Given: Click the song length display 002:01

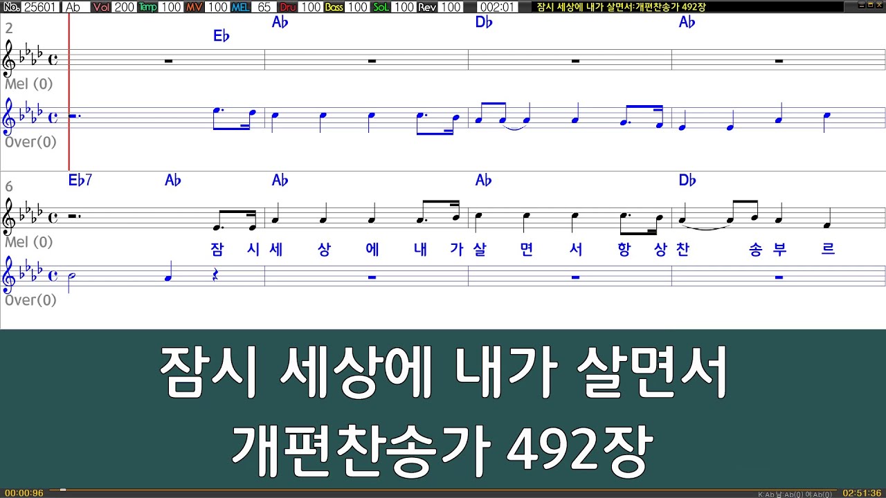Looking at the screenshot, I should point(497,7).
